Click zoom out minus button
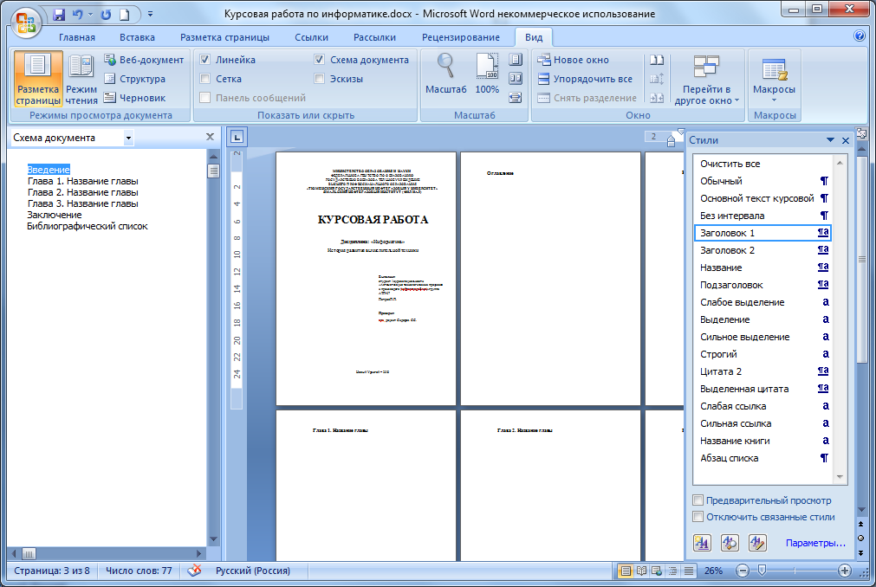 pyautogui.click(x=743, y=571)
